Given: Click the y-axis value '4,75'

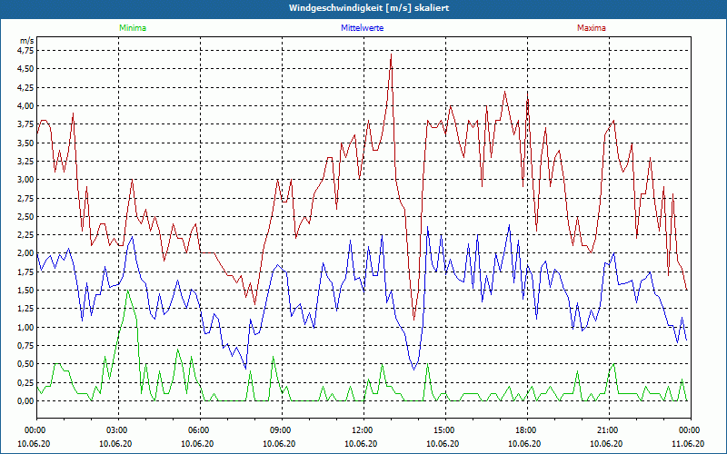Looking at the screenshot, I should pyautogui.click(x=27, y=51).
